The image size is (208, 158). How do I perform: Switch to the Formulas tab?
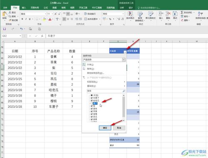point(45,8)
